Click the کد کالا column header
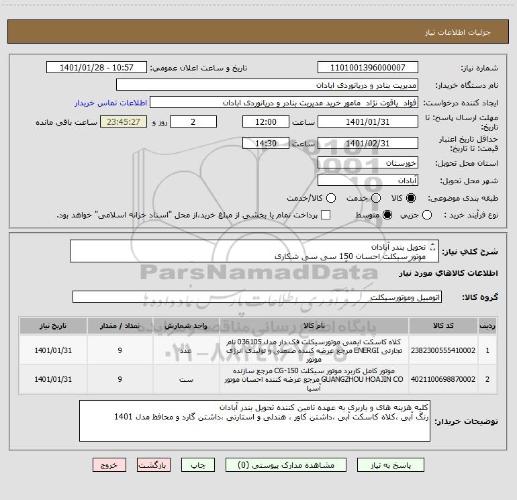 pos(443,326)
